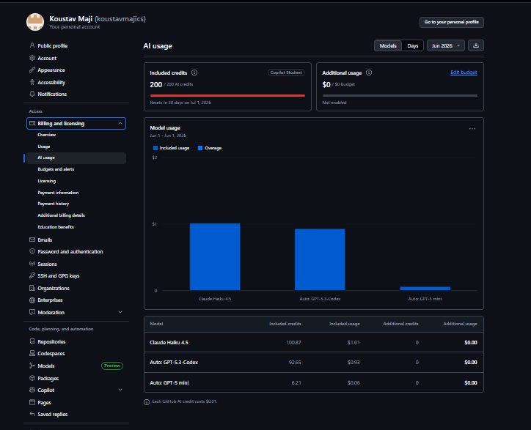
Task: Click the Organizations building icon
Action: coord(32,288)
